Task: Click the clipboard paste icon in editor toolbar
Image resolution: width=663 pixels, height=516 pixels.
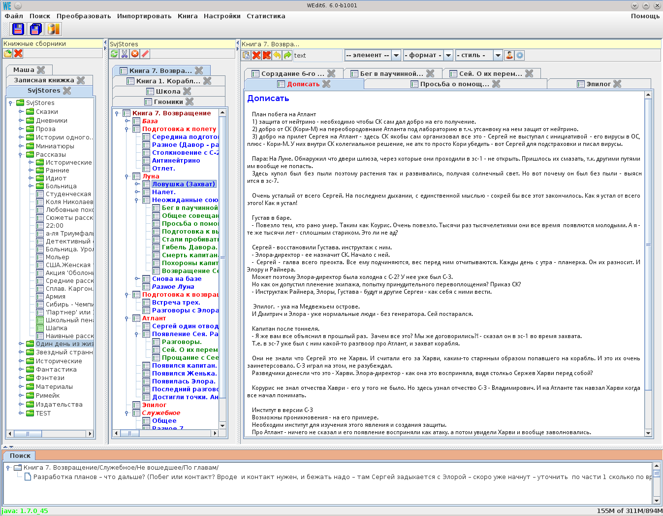Action: 246,55
